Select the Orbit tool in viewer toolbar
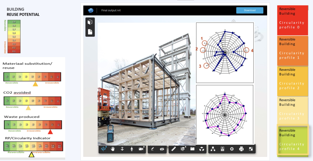The width and height of the screenshot is (313, 161). click(104, 149)
